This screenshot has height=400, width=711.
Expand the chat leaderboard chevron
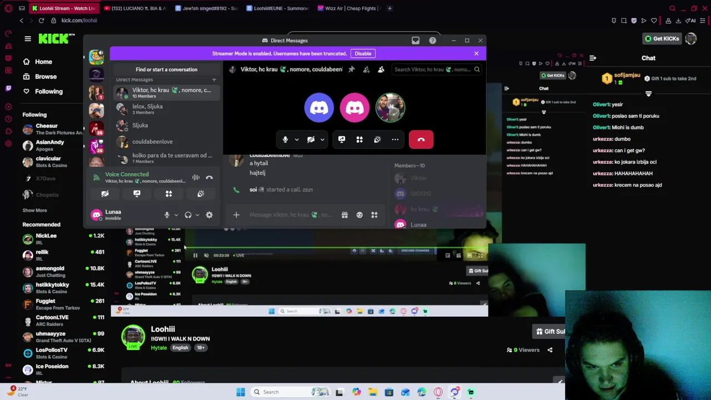(648, 94)
